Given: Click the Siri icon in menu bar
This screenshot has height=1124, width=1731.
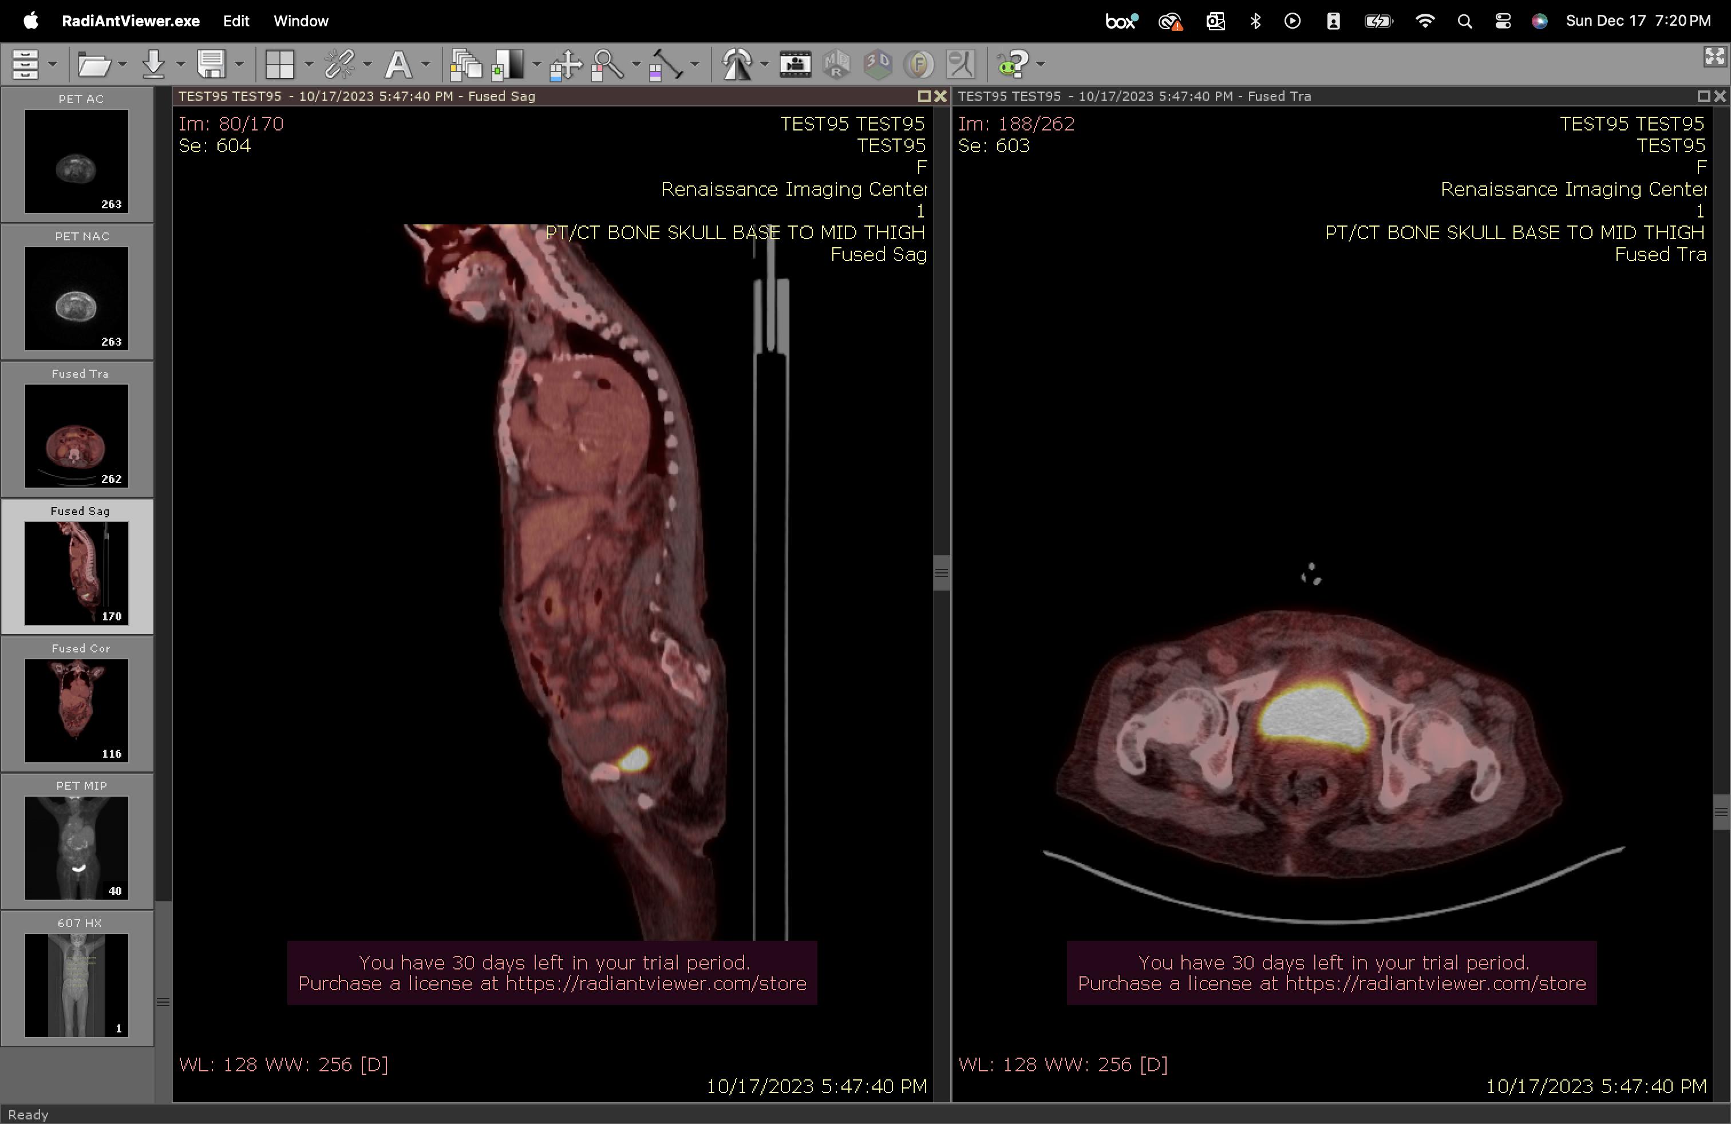Looking at the screenshot, I should (x=1540, y=21).
